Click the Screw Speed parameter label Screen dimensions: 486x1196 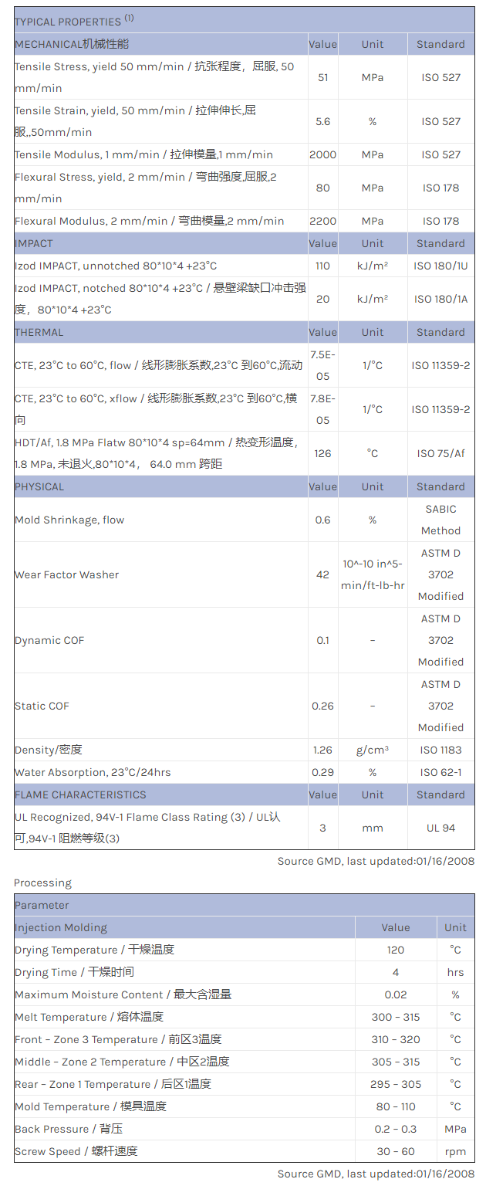click(76, 1151)
